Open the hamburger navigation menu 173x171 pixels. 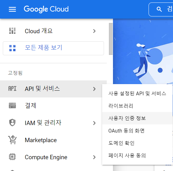[12, 9]
